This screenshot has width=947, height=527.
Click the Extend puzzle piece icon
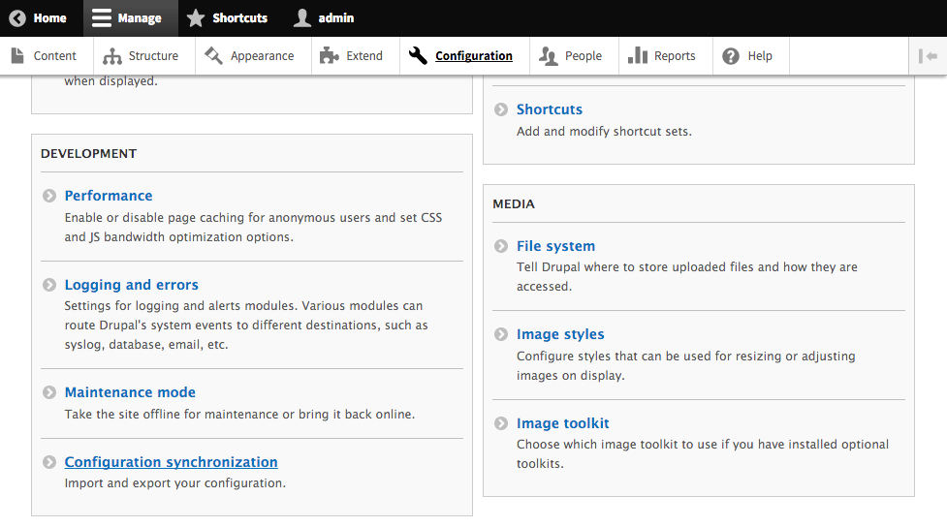(x=330, y=56)
